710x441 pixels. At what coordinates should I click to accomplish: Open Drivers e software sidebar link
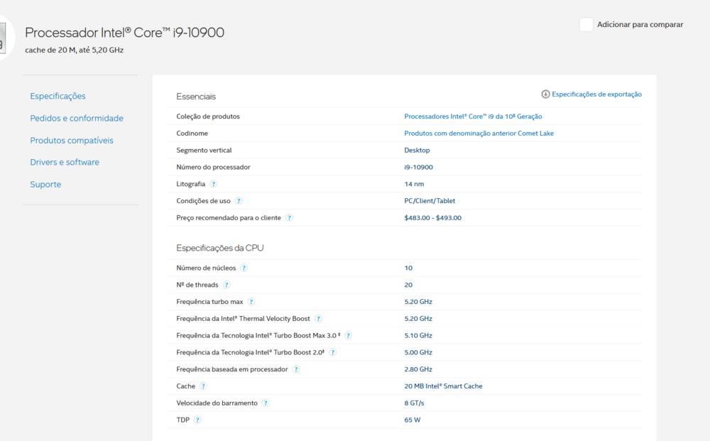tap(65, 162)
